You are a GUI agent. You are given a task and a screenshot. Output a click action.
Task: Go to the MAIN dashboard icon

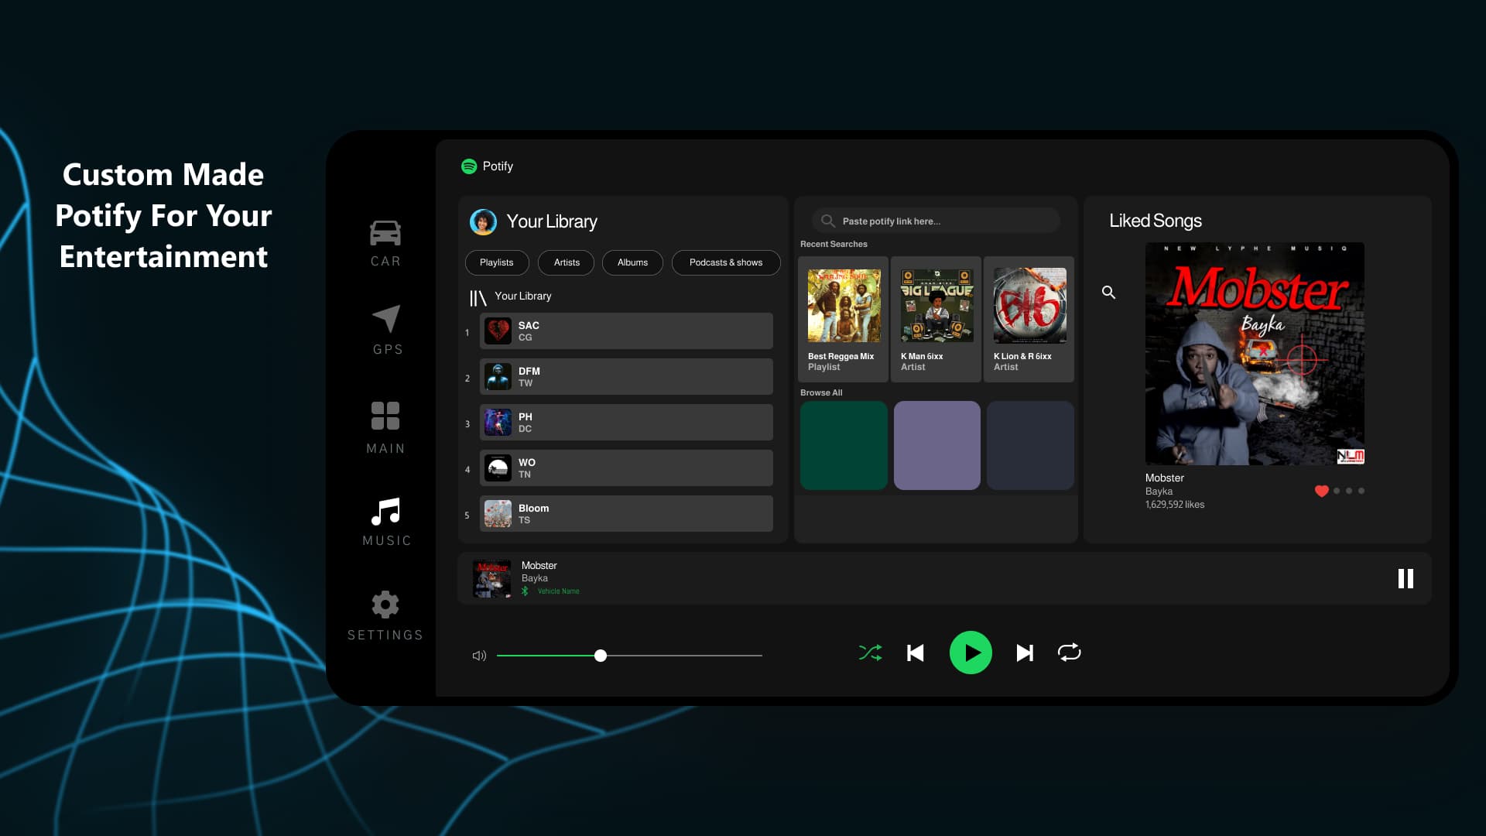(x=385, y=416)
